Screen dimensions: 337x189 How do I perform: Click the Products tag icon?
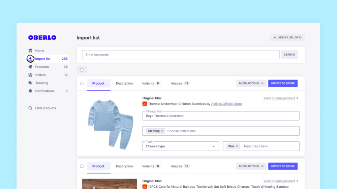30,67
